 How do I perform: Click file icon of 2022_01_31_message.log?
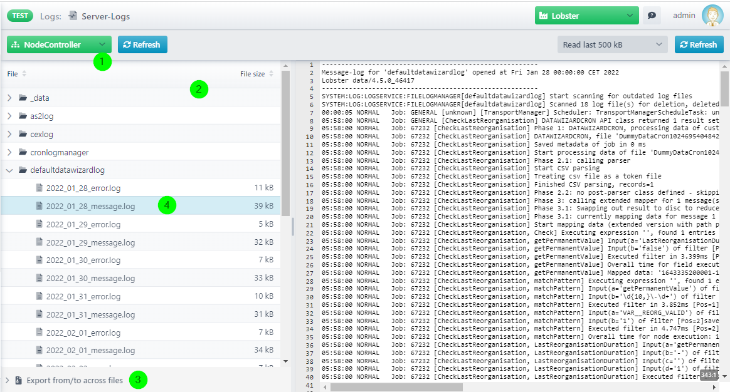click(x=40, y=314)
